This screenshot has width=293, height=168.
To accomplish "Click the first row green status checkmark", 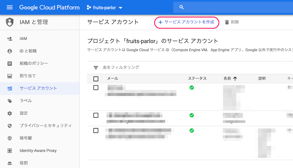I will tap(191, 88).
